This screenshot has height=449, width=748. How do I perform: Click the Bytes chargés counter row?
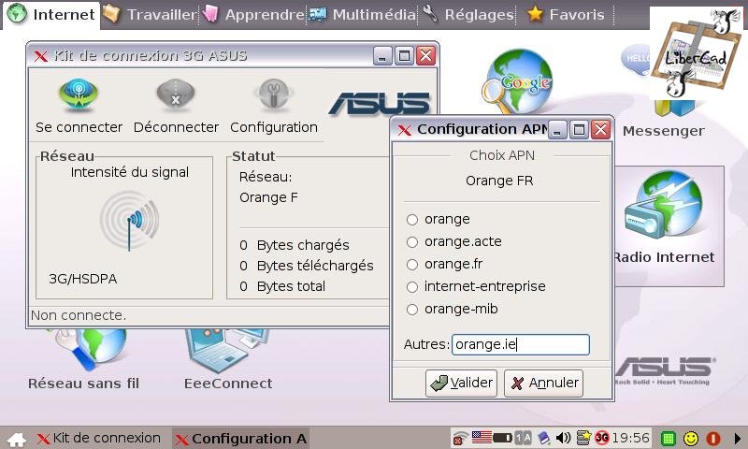coord(294,245)
